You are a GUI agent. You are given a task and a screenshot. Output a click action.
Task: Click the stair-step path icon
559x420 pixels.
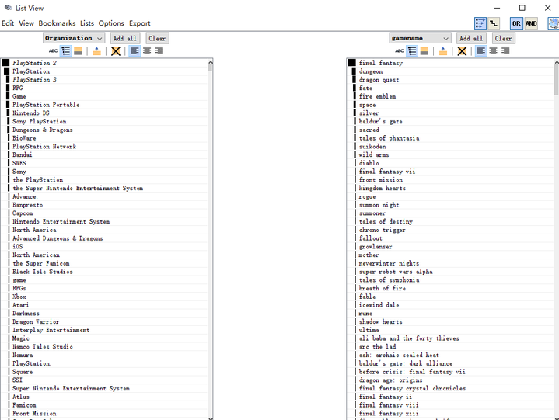coord(494,23)
